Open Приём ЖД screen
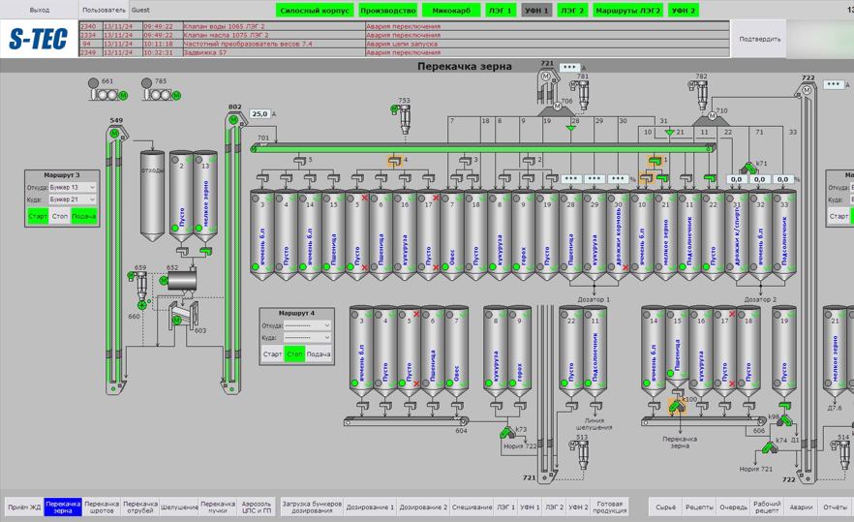 (x=24, y=507)
